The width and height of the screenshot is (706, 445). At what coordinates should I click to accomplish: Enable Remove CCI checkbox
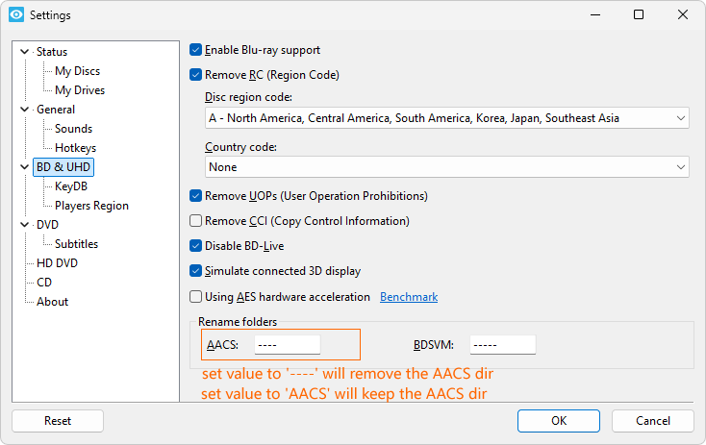click(195, 220)
